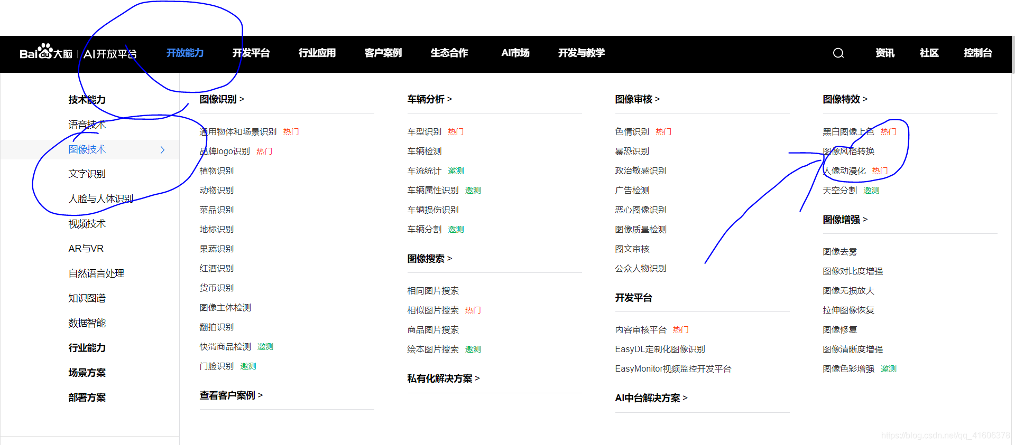Click the search magnifier icon
The image size is (1015, 445).
(838, 53)
